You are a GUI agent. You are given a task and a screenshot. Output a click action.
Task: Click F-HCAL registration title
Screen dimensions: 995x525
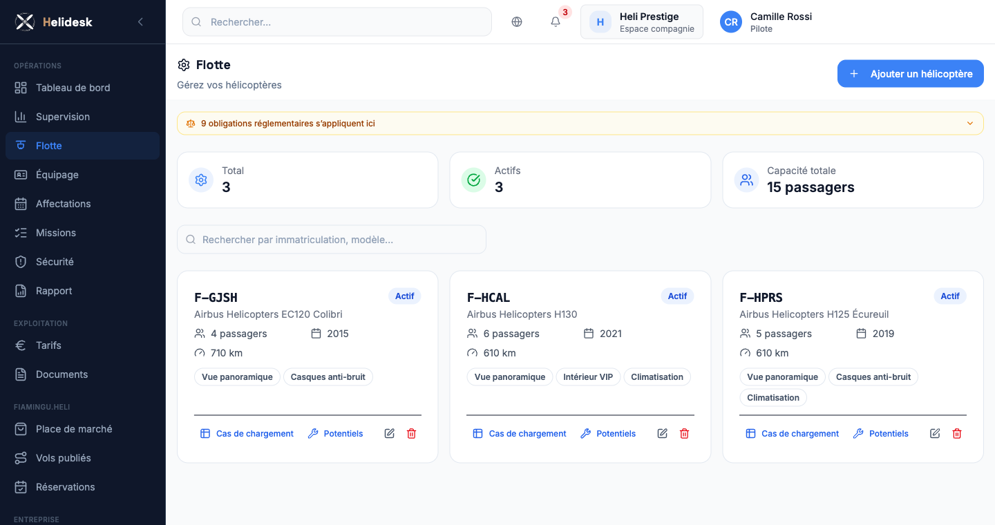(x=489, y=298)
